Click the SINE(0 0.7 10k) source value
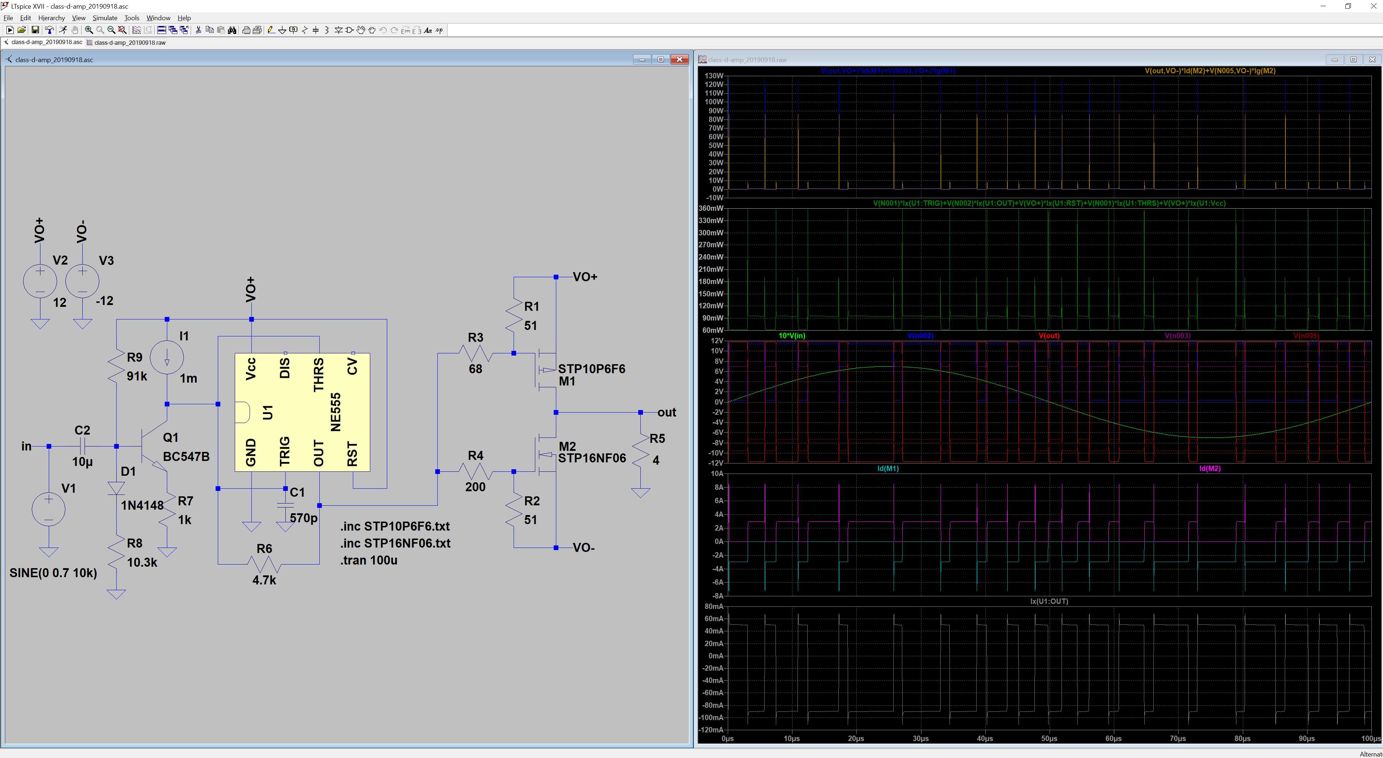This screenshot has width=1383, height=758. tap(53, 573)
